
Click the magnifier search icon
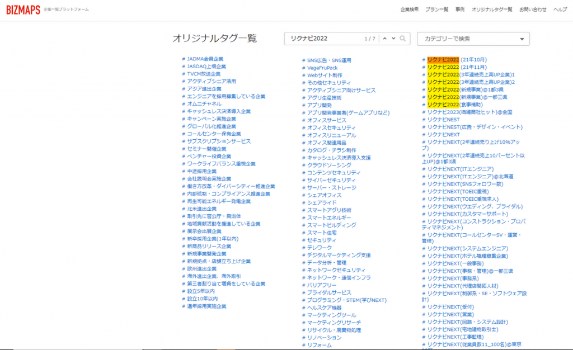click(x=403, y=39)
